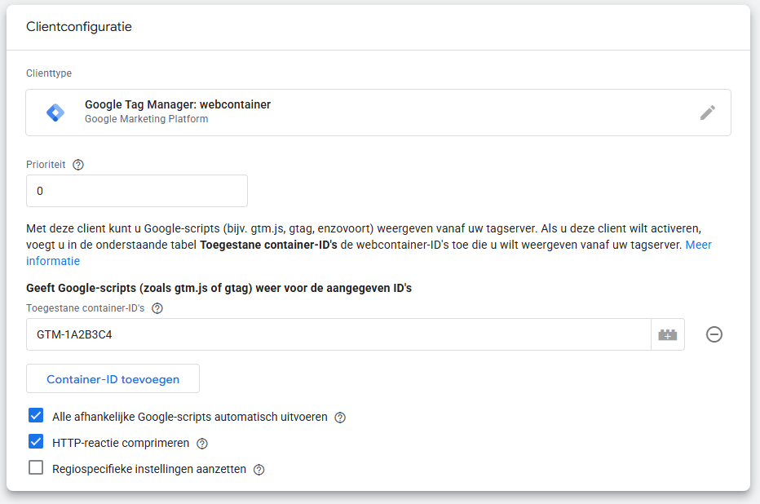
Task: Click the Google Tag Manager diamond logo
Action: point(55,113)
